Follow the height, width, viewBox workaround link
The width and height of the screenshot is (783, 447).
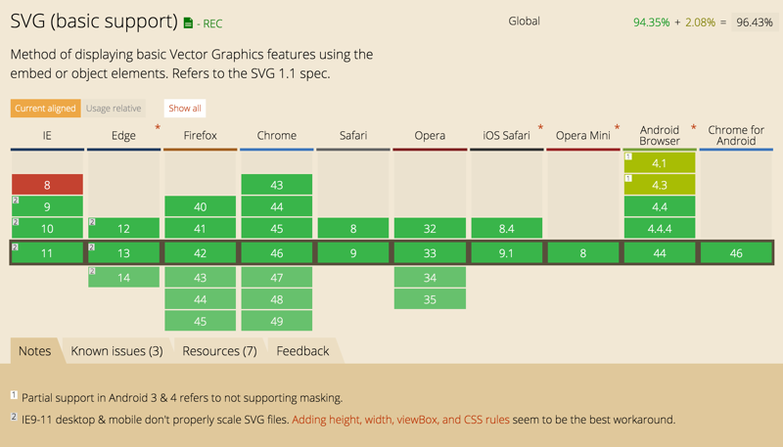click(400, 420)
